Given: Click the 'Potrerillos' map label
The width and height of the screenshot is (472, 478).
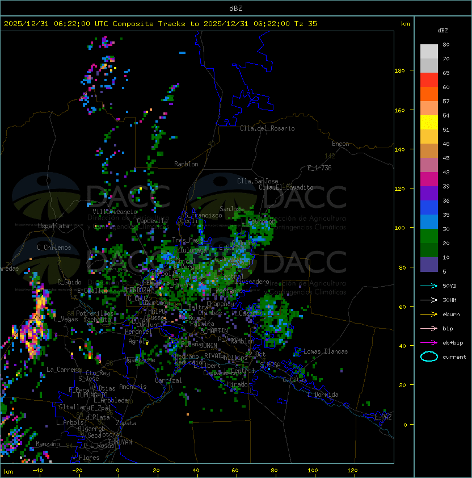Looking at the screenshot, I should tap(95, 313).
